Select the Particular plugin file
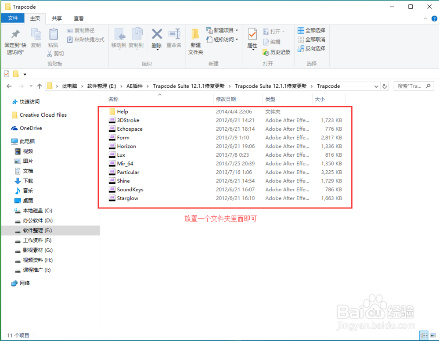 point(124,172)
